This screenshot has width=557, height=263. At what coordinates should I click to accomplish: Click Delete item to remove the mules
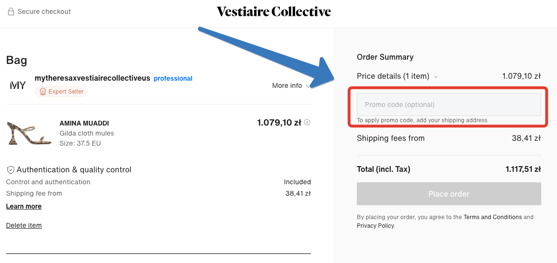click(24, 225)
